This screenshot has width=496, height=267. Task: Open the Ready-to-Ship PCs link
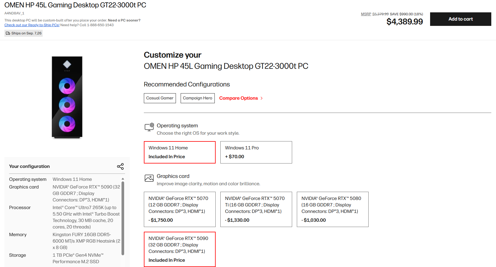[x=32, y=25]
